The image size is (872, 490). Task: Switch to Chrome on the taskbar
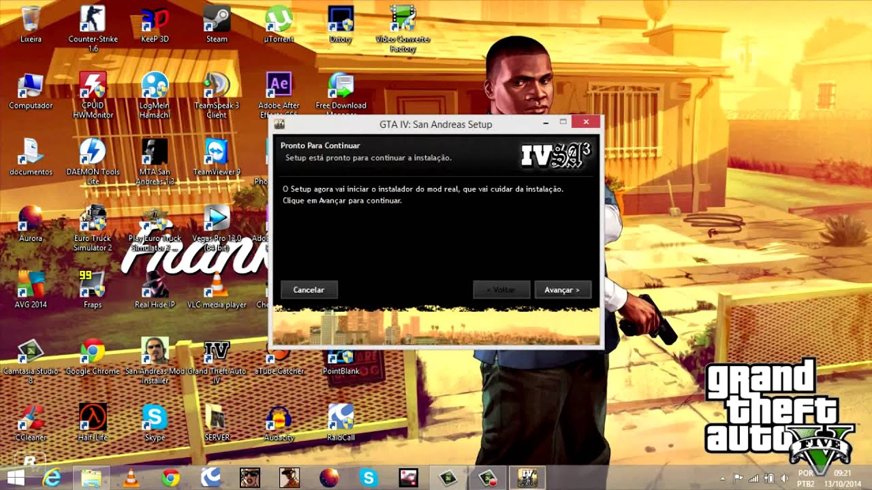(x=170, y=478)
